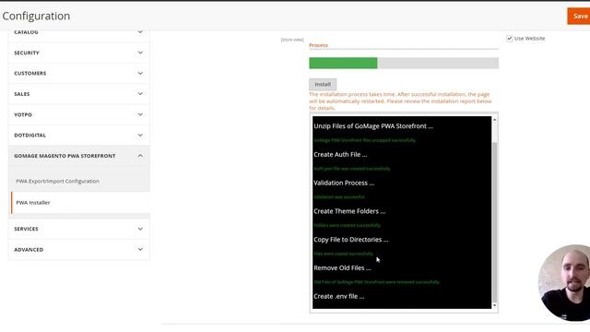Click the installation log scrollbar thumb

[x=494, y=222]
